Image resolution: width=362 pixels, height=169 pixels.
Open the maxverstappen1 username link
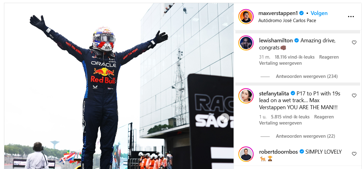(278, 13)
